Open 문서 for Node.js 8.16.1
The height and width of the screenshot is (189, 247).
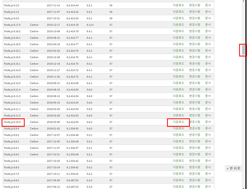(x=208, y=38)
